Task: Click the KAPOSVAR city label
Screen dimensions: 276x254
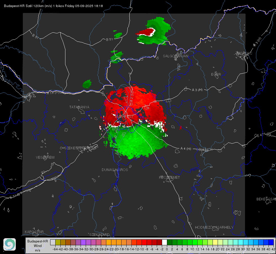Action: coord(34,232)
